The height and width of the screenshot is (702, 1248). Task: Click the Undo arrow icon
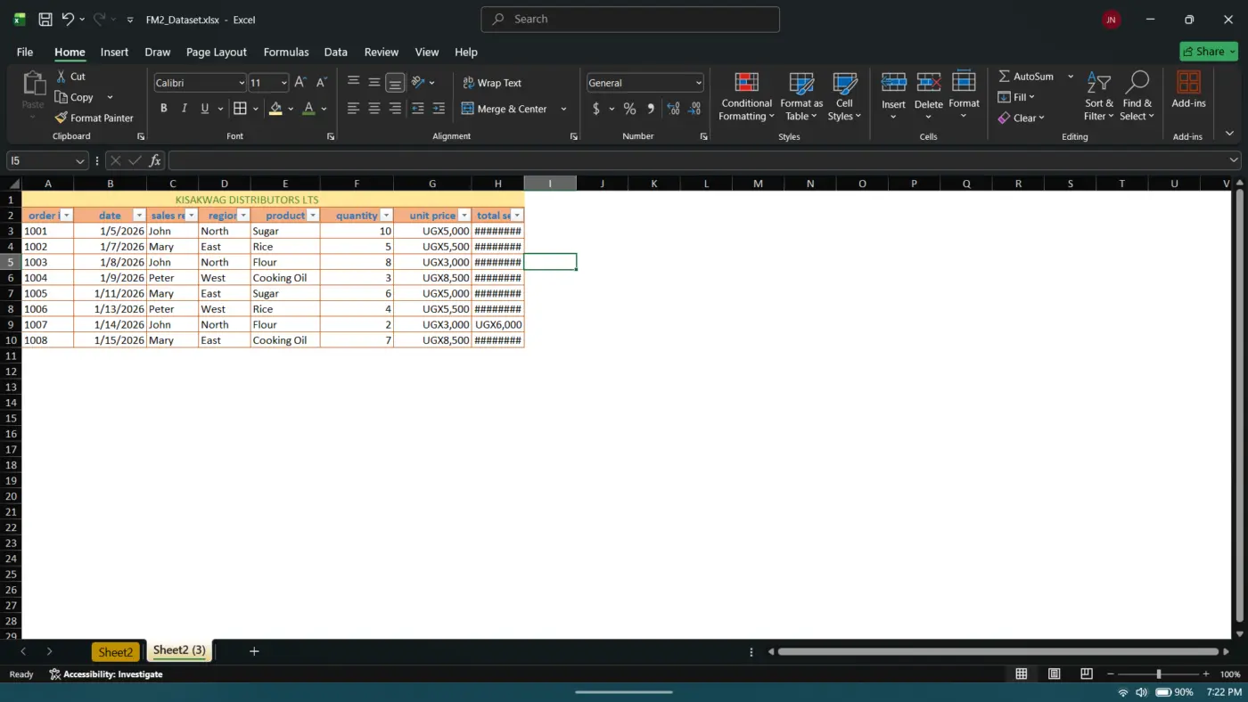tap(68, 19)
